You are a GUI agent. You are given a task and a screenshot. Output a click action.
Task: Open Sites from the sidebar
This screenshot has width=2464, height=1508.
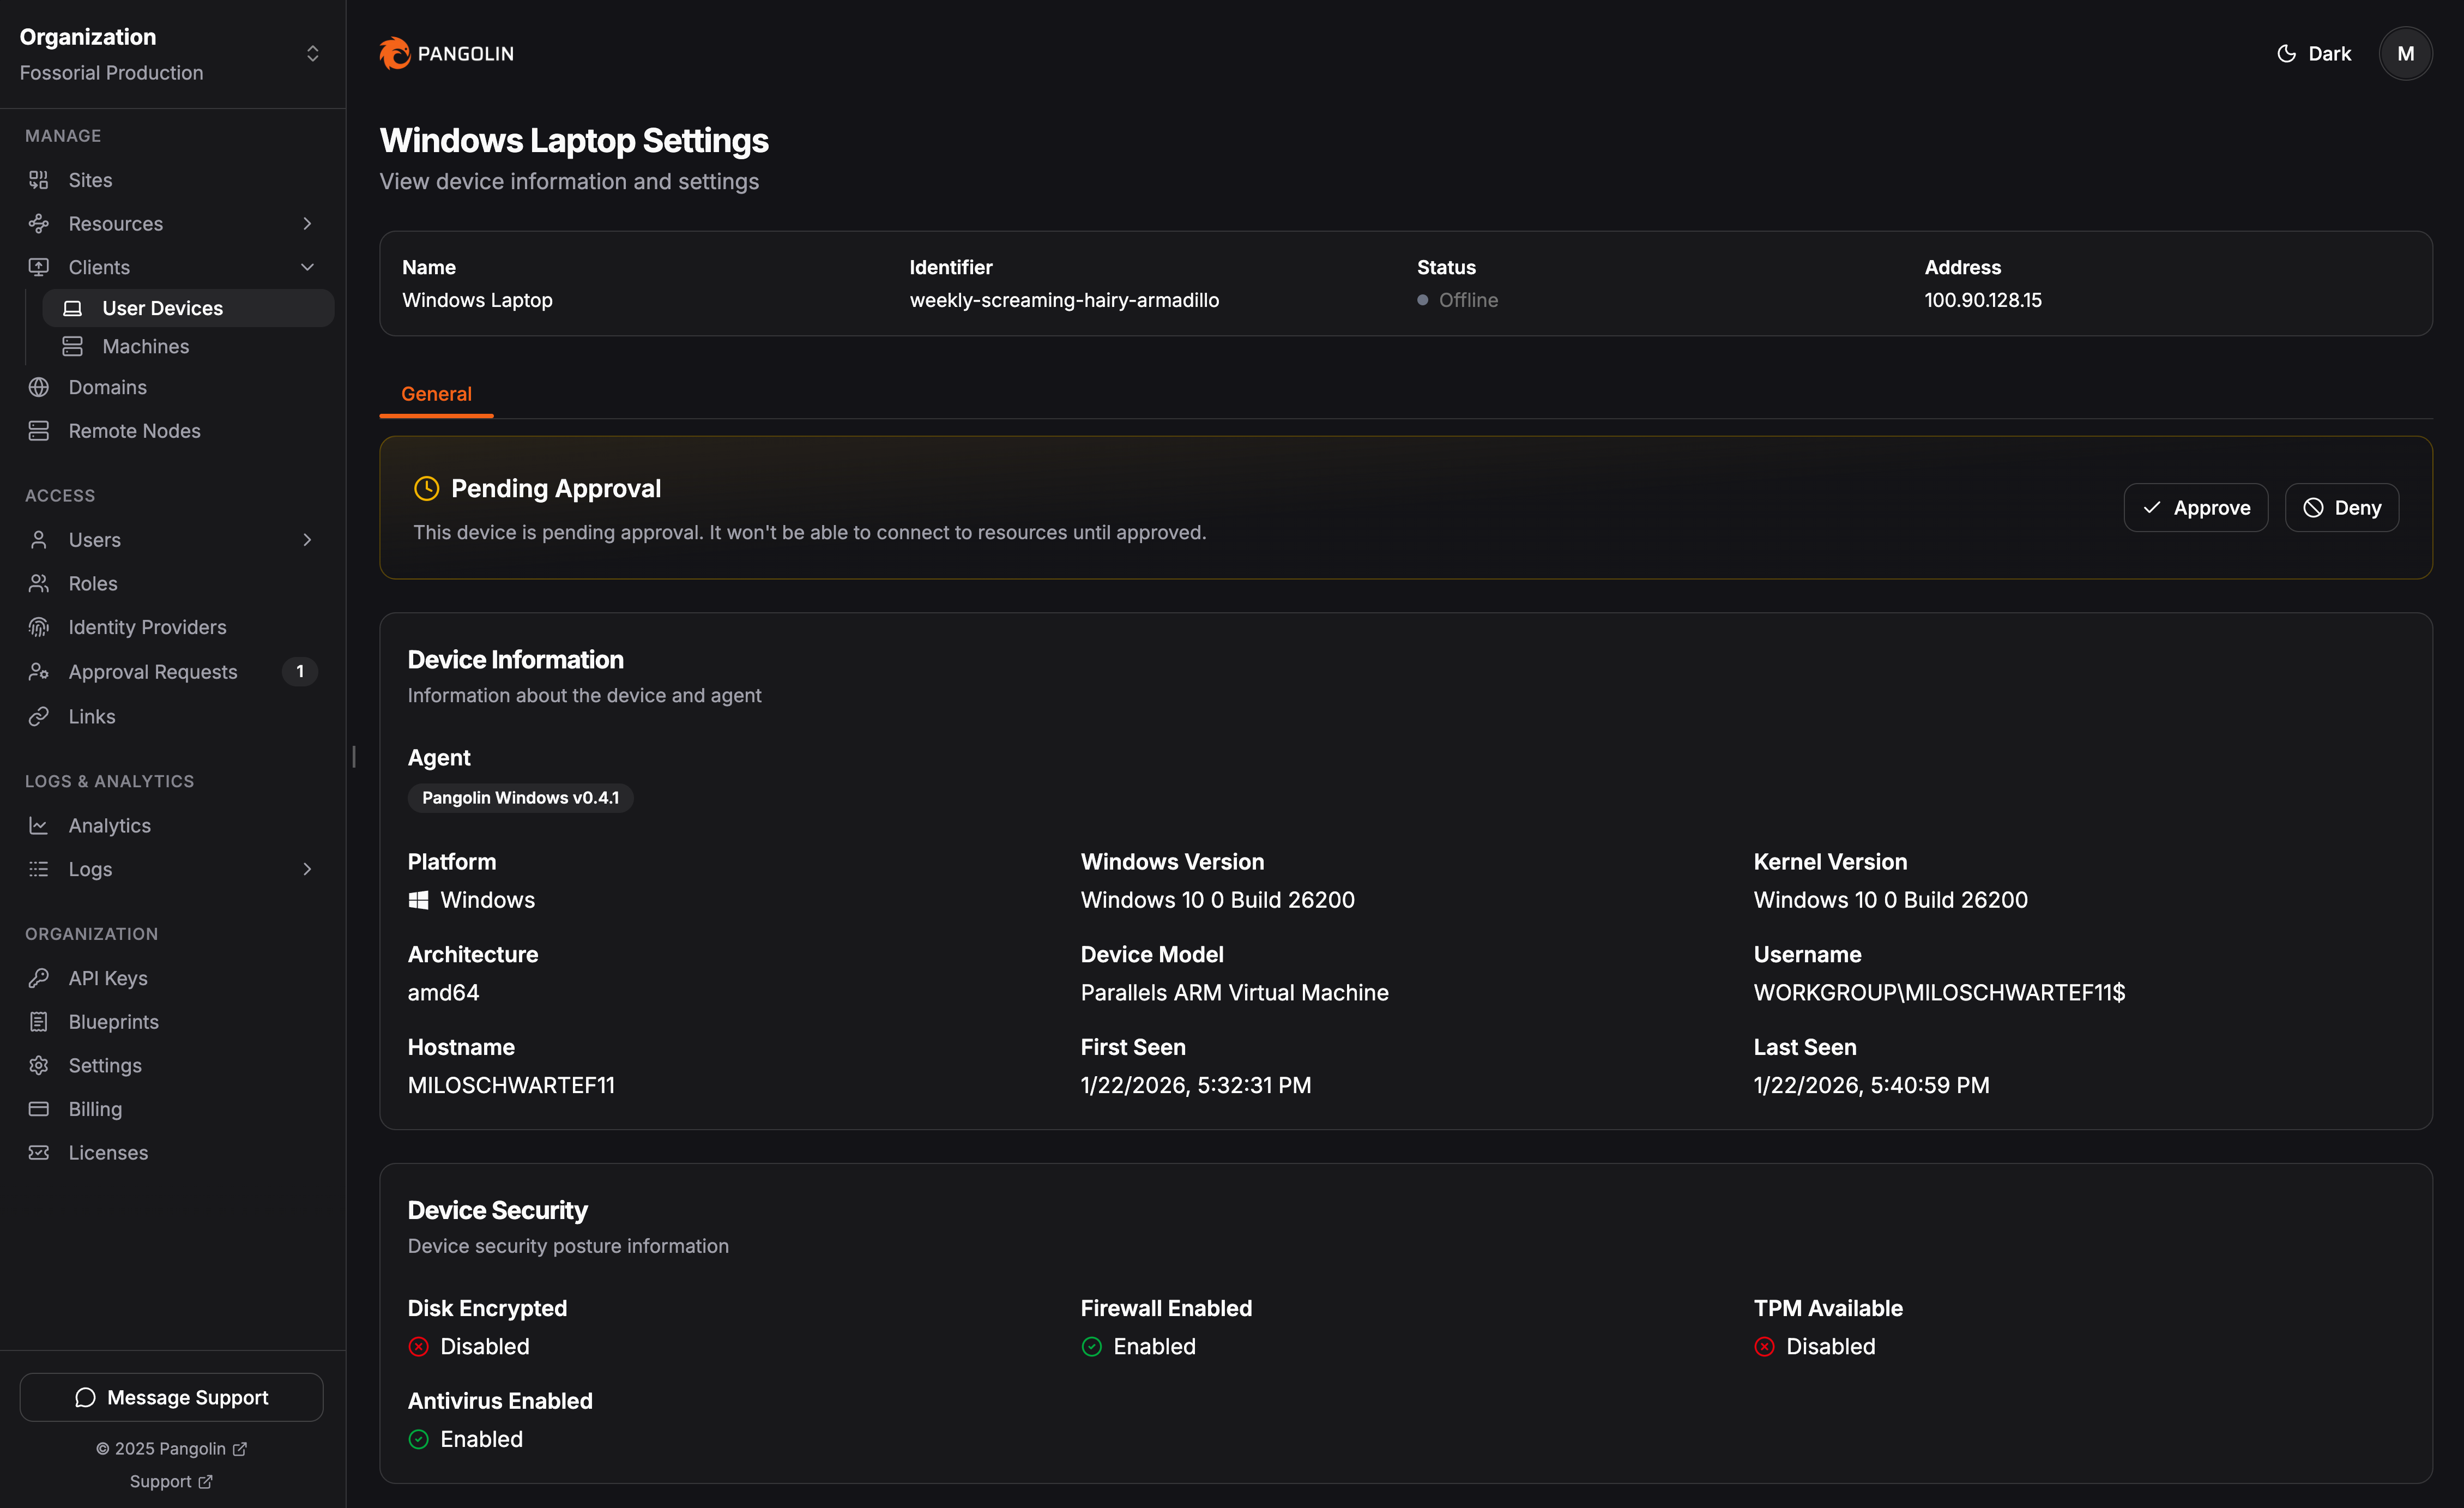point(90,180)
